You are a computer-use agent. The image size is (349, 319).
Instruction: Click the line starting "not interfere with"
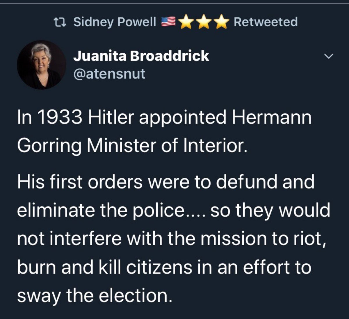point(171,239)
